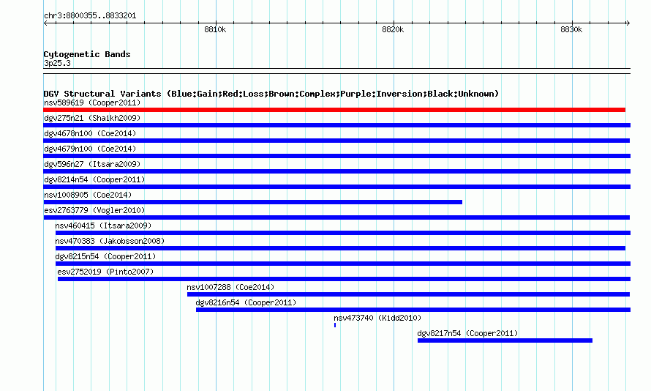The width and height of the screenshot is (651, 391).
Task: Click the chr3:8800355..8833201 coordinates text
Action: tap(90, 16)
